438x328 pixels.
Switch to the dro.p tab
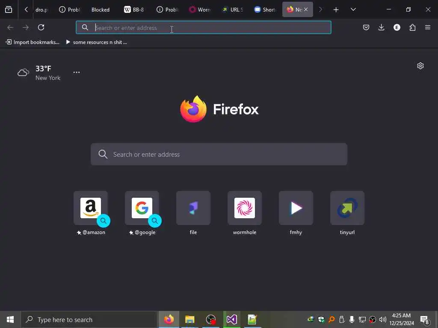click(x=41, y=10)
